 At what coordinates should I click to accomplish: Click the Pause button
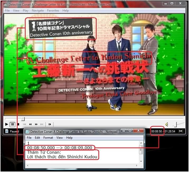pyautogui.click(x=12, y=124)
